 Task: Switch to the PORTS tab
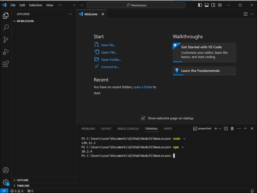click(168, 129)
